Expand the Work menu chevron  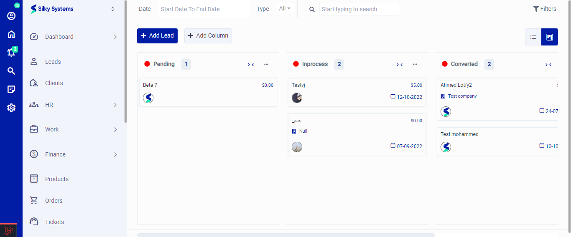115,130
